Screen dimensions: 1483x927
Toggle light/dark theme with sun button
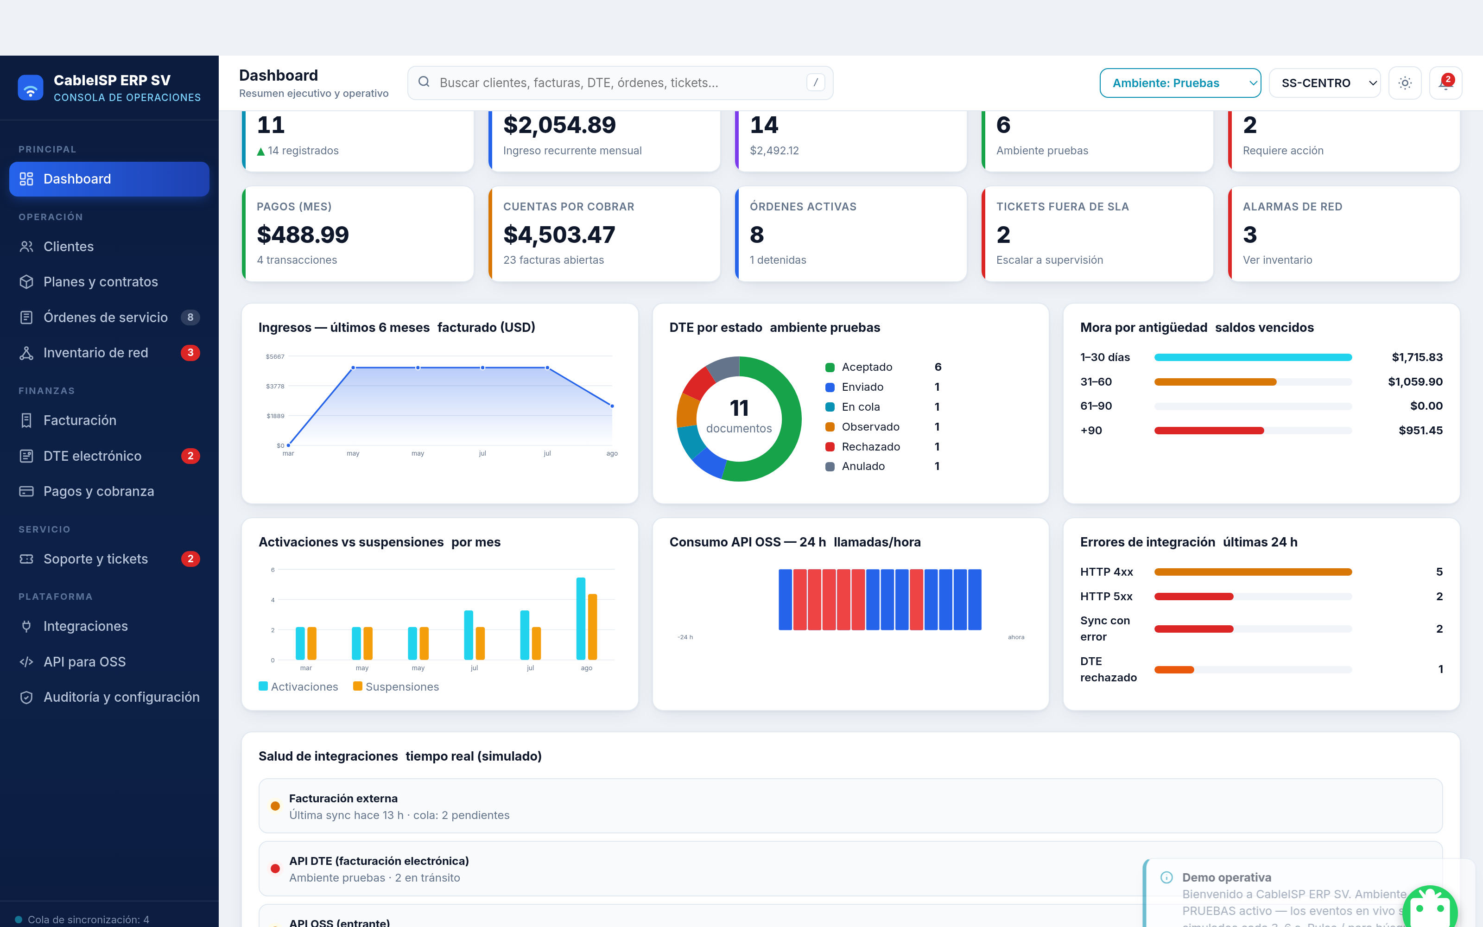1405,83
